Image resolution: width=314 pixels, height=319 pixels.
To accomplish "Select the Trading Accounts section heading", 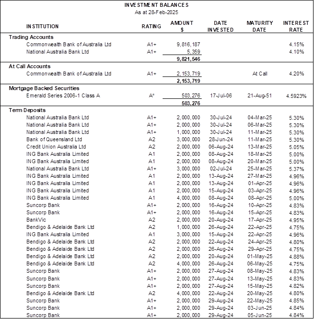I will click(x=31, y=37).
